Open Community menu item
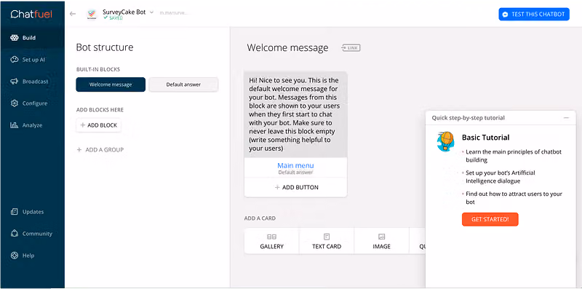The width and height of the screenshot is (582, 289). tap(32, 234)
